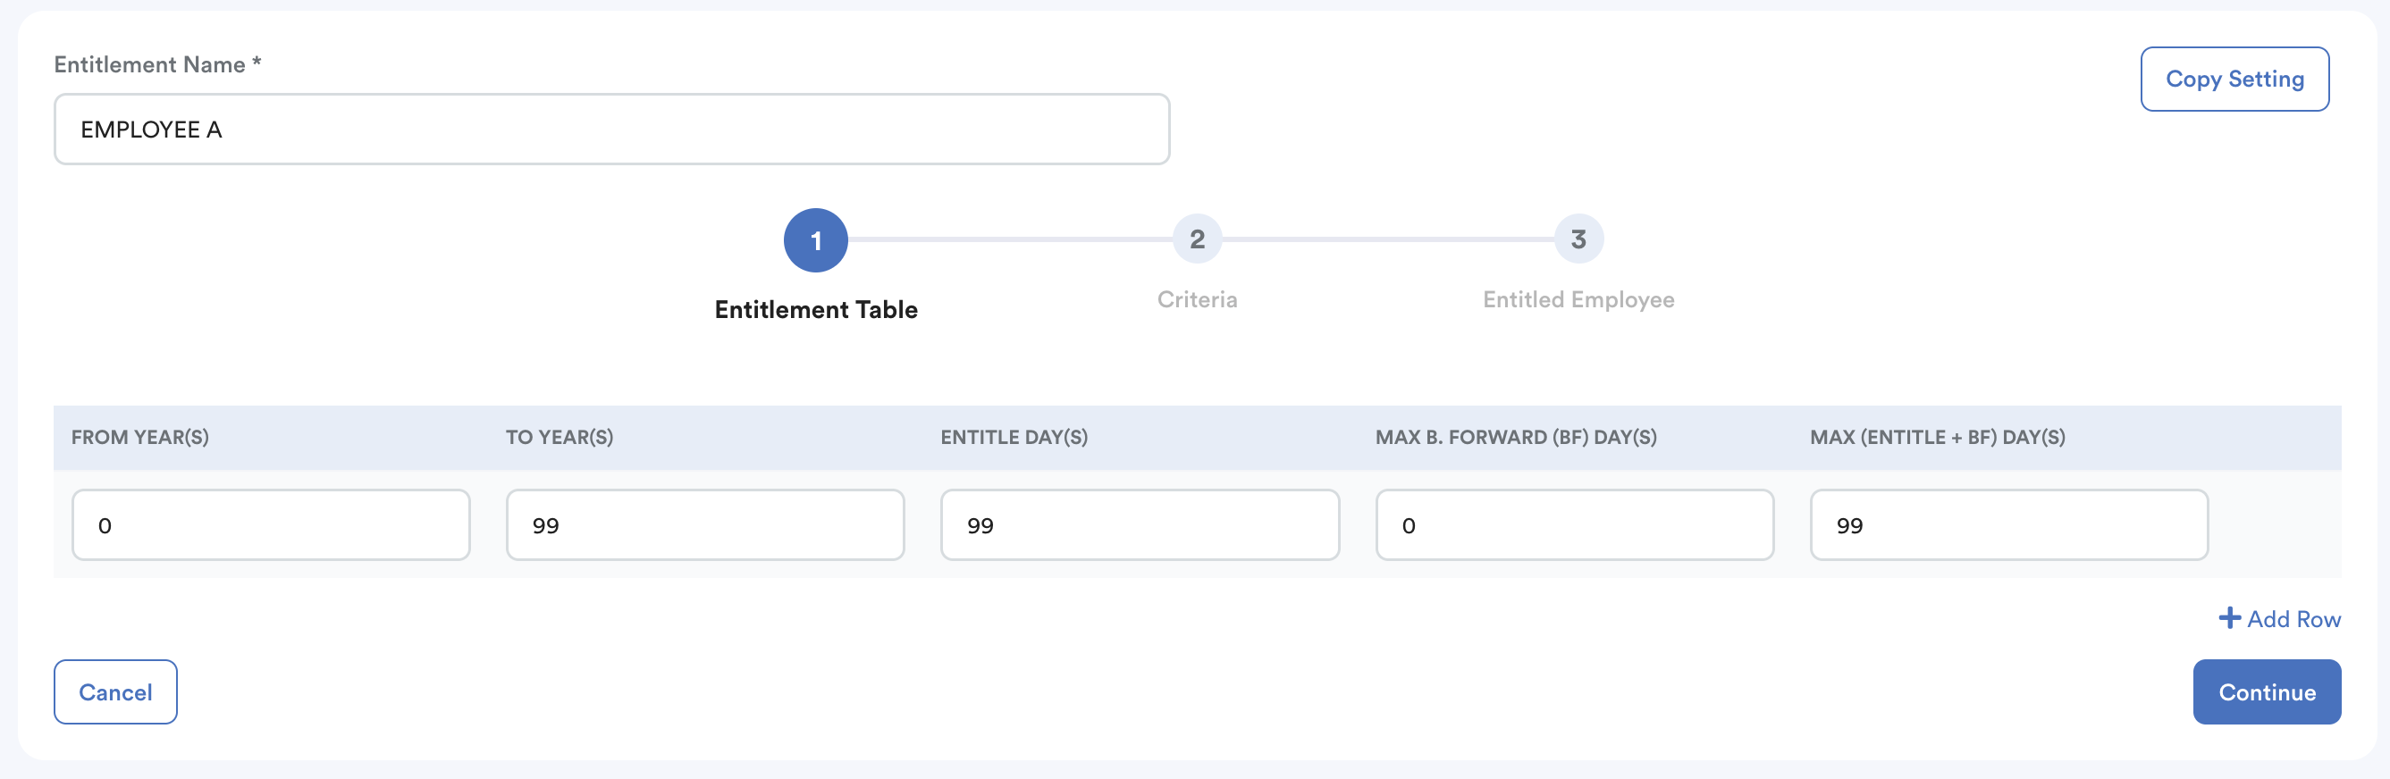The width and height of the screenshot is (2390, 779).
Task: Click the FROM YEAR(S) column header
Action: pyautogui.click(x=140, y=437)
